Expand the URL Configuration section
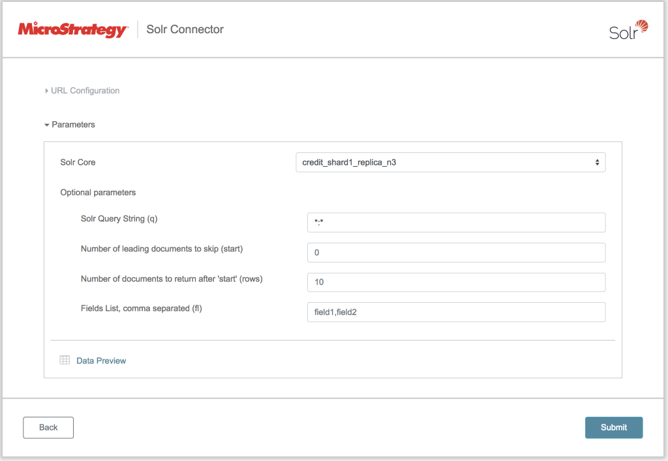Viewport: 668px width, 461px height. pos(82,91)
